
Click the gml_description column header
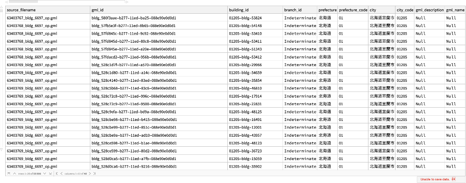tap(429, 10)
